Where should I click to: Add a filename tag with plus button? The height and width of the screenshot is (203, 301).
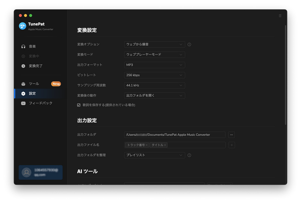click(x=232, y=145)
